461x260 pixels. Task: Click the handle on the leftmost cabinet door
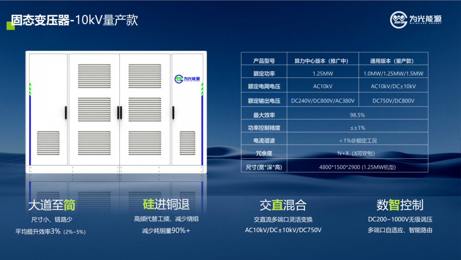pos(66,113)
